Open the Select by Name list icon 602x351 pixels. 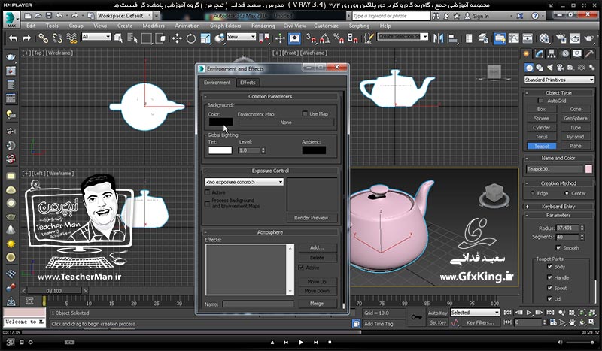click(132, 38)
